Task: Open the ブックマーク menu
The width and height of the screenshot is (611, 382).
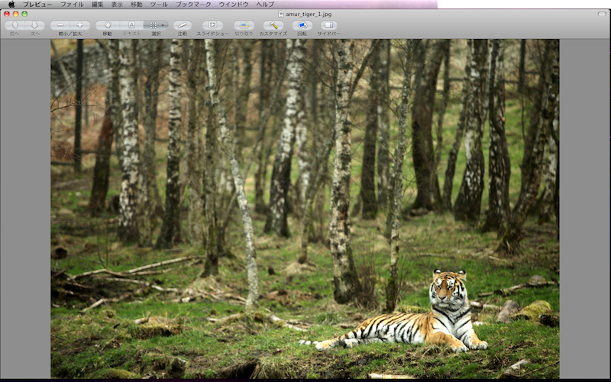Action: point(193,5)
